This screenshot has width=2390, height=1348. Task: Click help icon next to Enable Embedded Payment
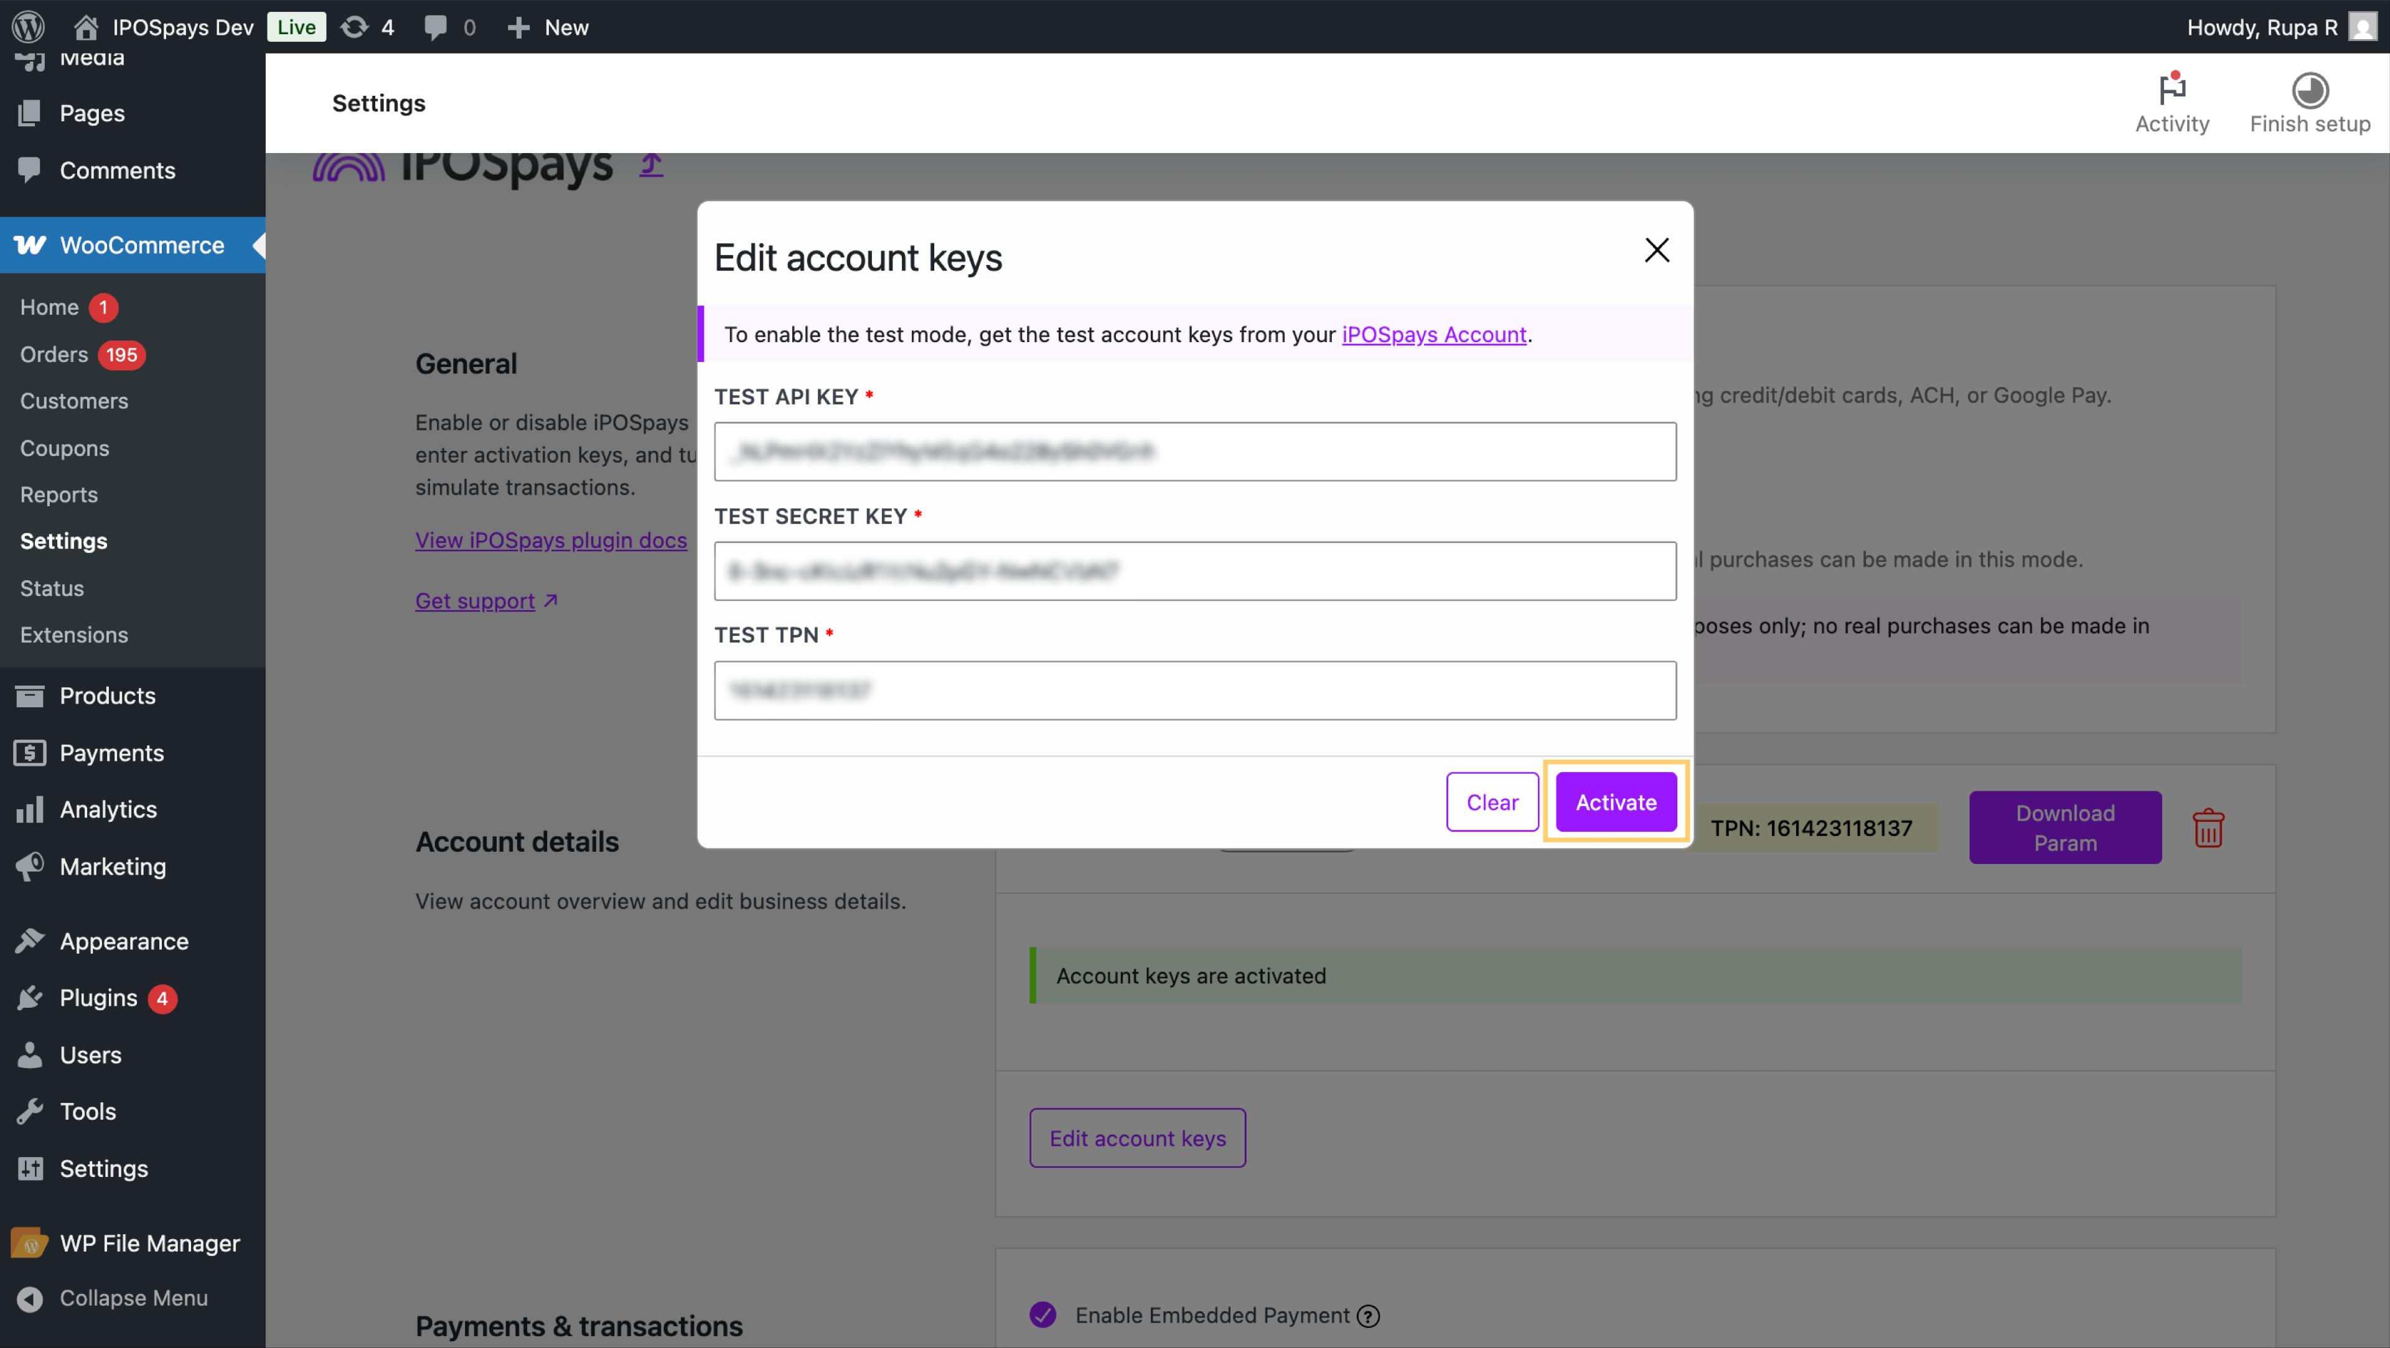click(1369, 1316)
